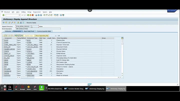Click the First Page navigation icon

pos(44,15)
